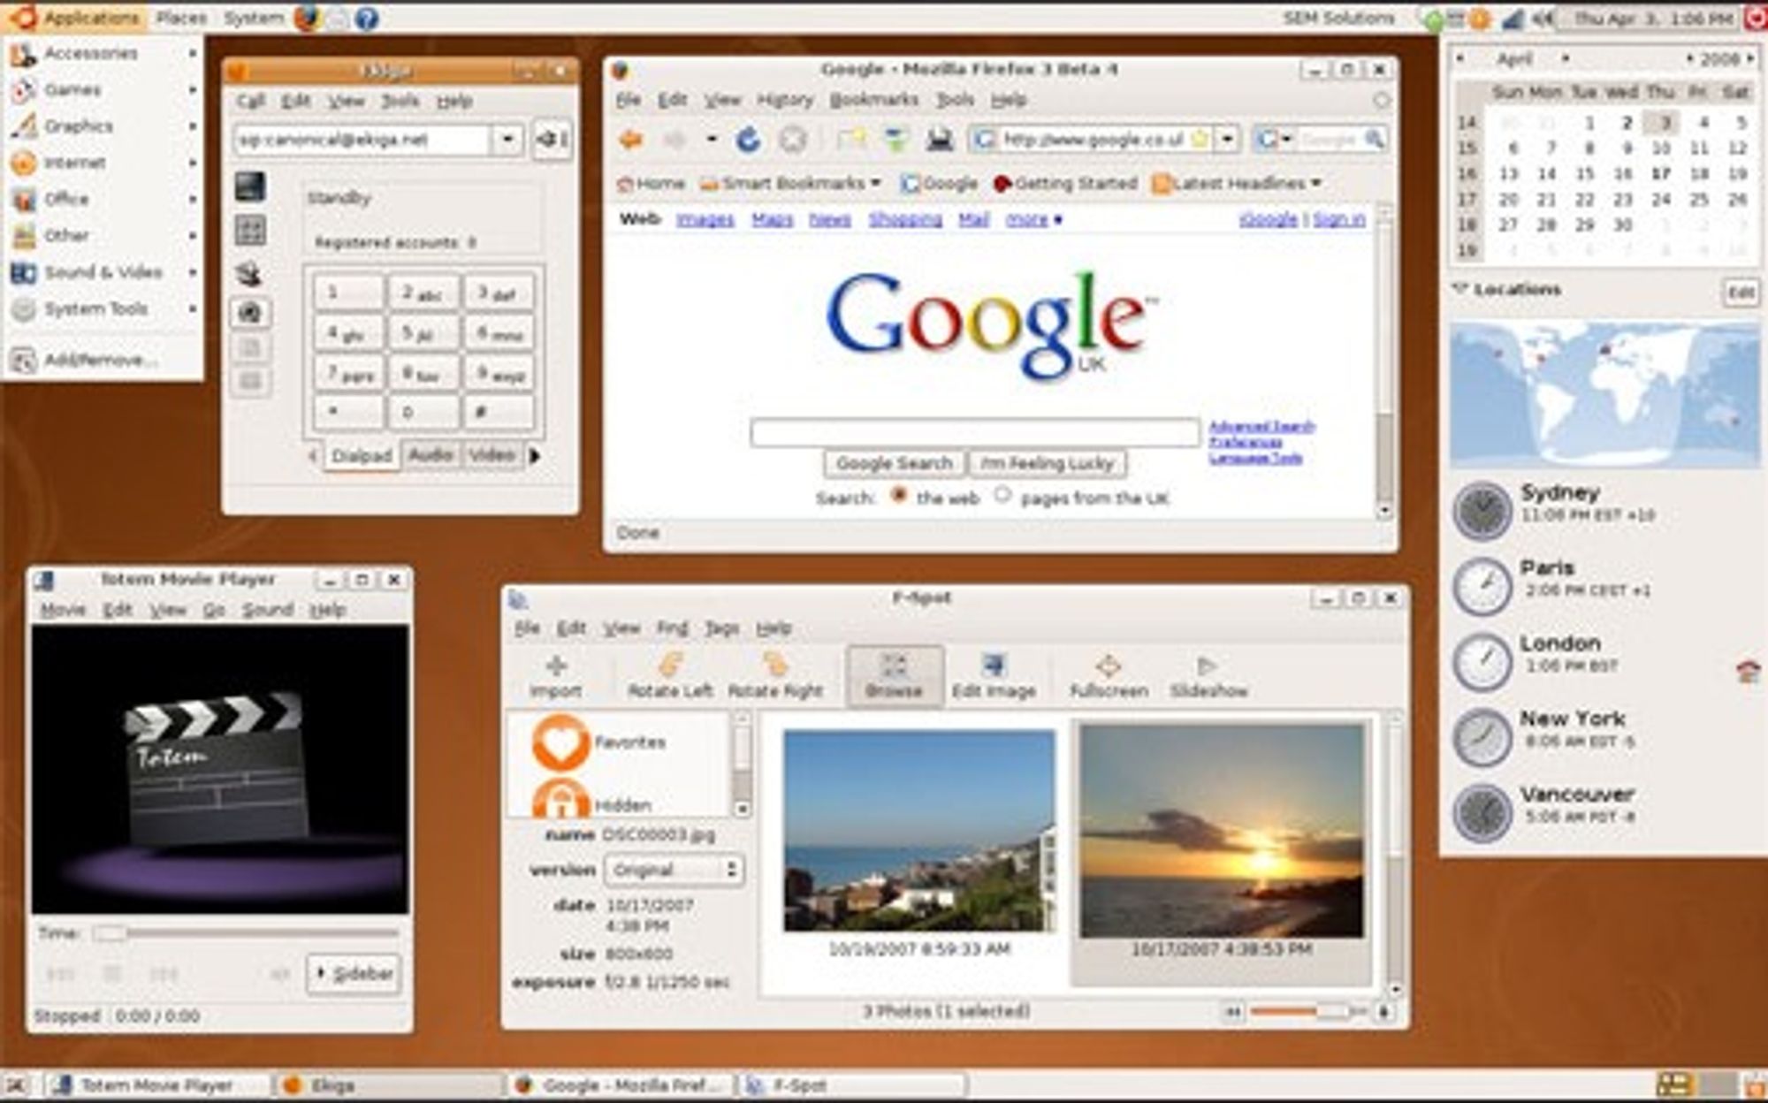Adjust F-Spot thumbnail zoom slider

(1307, 1011)
